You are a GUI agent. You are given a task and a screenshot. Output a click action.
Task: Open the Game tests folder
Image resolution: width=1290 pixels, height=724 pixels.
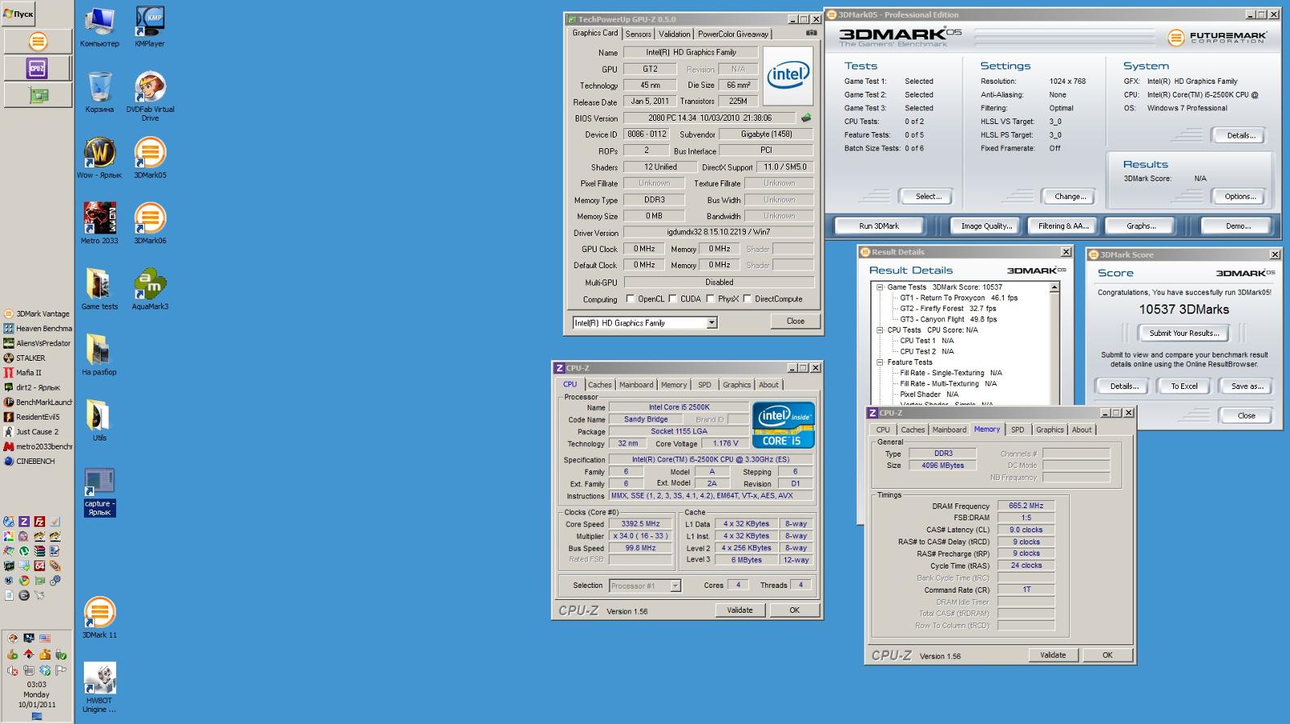click(x=99, y=289)
